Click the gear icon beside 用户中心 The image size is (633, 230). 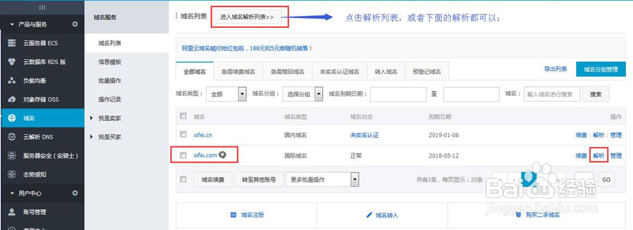75,193
